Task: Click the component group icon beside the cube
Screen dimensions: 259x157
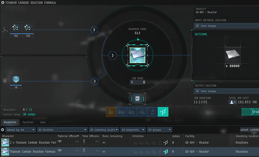Action: [5, 81]
